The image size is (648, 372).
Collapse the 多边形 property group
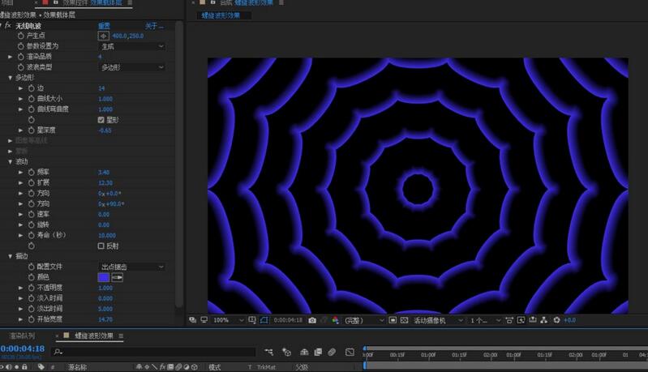point(11,78)
